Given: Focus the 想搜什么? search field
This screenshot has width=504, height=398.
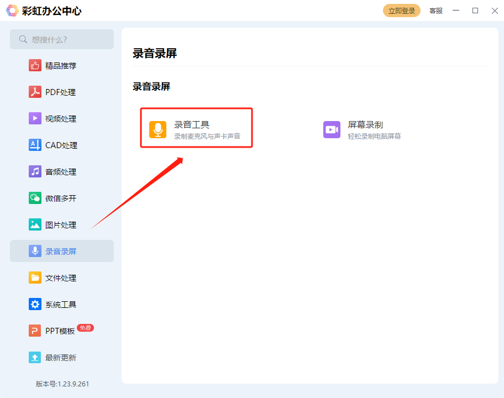Looking at the screenshot, I should click(62, 39).
